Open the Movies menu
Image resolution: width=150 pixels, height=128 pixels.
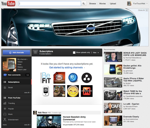[103, 4]
